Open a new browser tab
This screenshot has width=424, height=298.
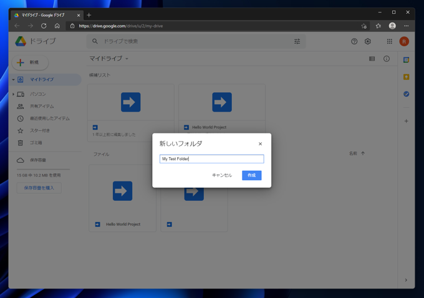tap(89, 15)
